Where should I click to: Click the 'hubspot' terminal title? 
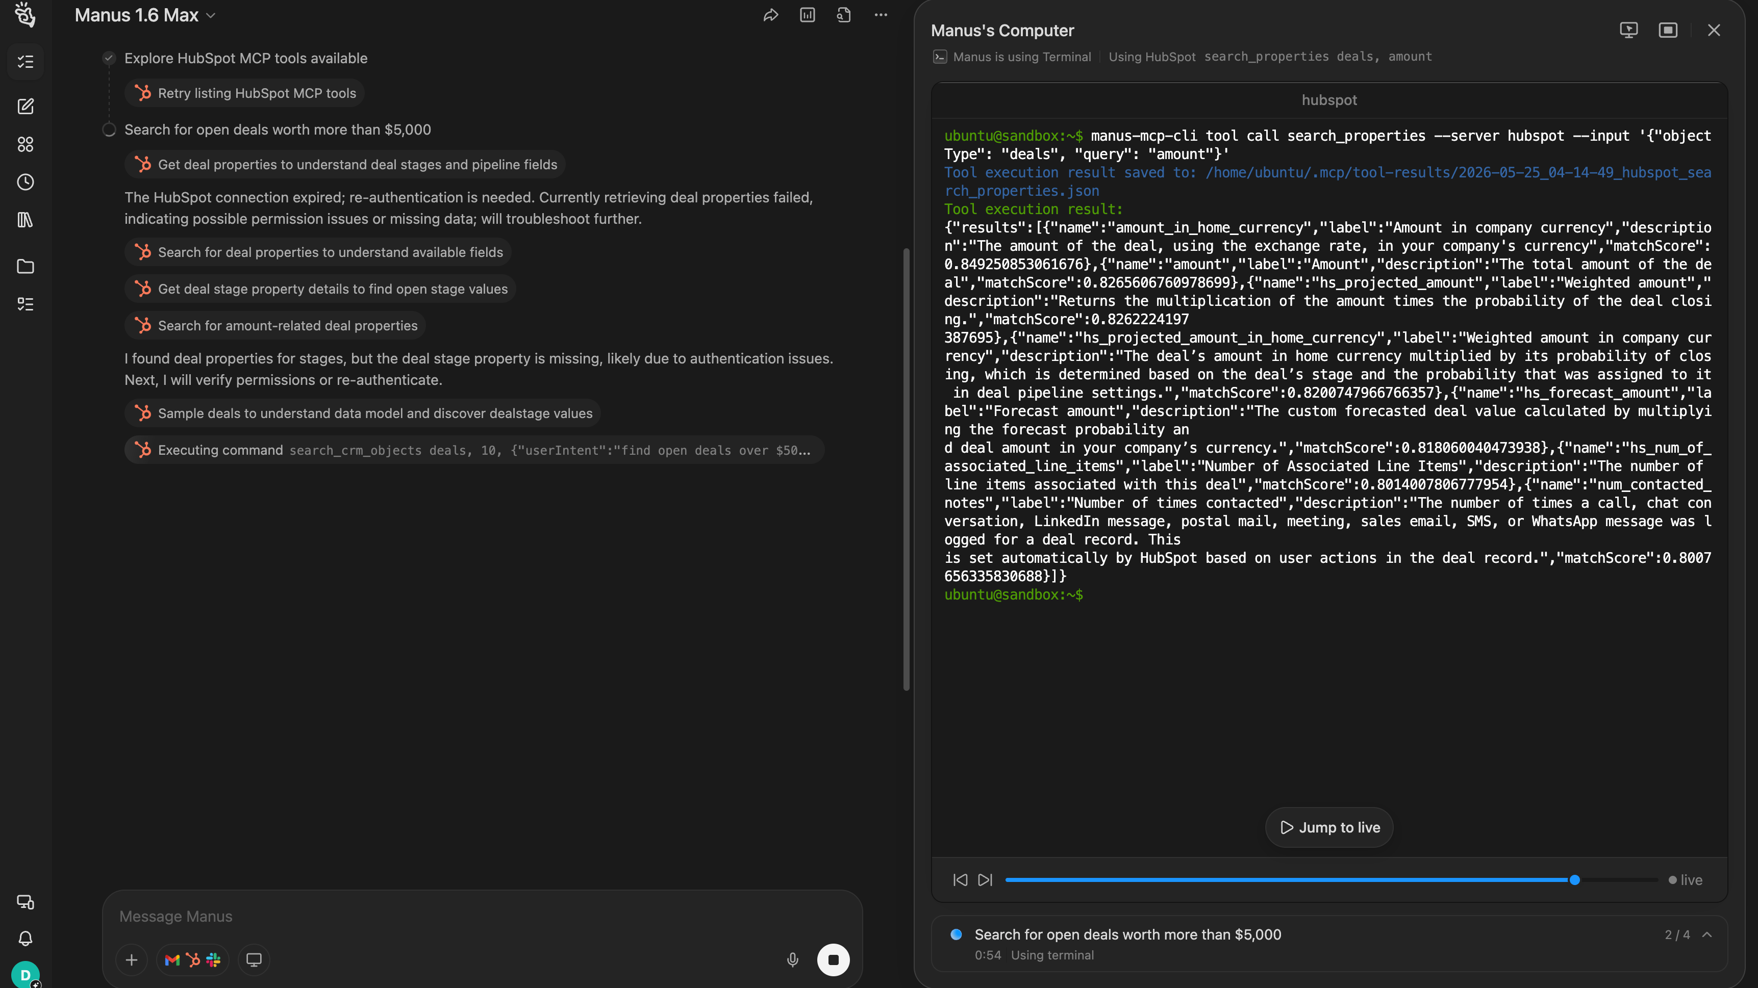click(x=1329, y=100)
